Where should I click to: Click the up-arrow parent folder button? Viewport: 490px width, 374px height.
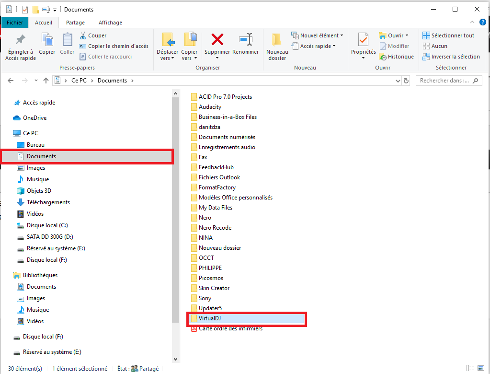tap(46, 81)
